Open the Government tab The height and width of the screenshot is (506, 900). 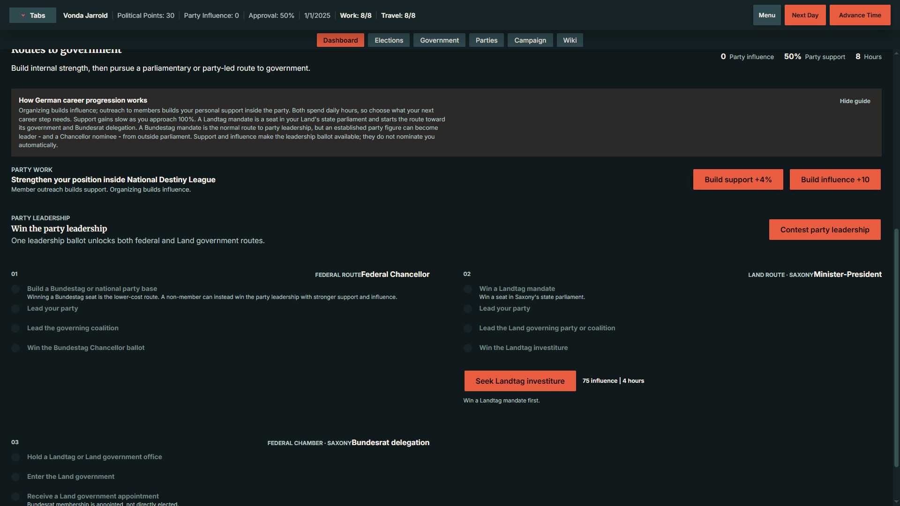[439, 40]
